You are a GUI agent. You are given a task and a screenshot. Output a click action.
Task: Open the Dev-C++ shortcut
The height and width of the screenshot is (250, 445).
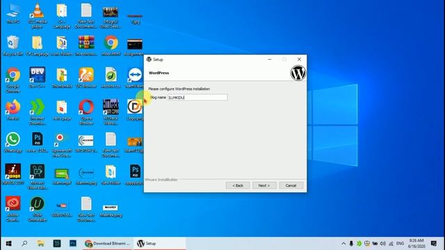pyautogui.click(x=37, y=77)
